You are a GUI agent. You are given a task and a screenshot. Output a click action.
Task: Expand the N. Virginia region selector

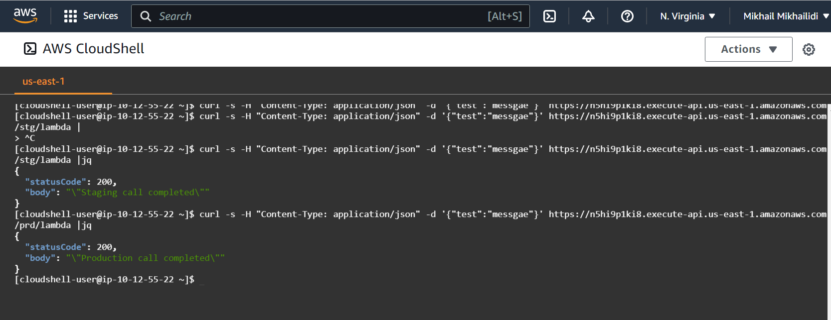click(x=687, y=16)
